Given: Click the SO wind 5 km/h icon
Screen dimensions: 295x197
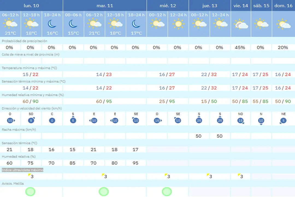Looking at the screenshot, I should [31, 120].
